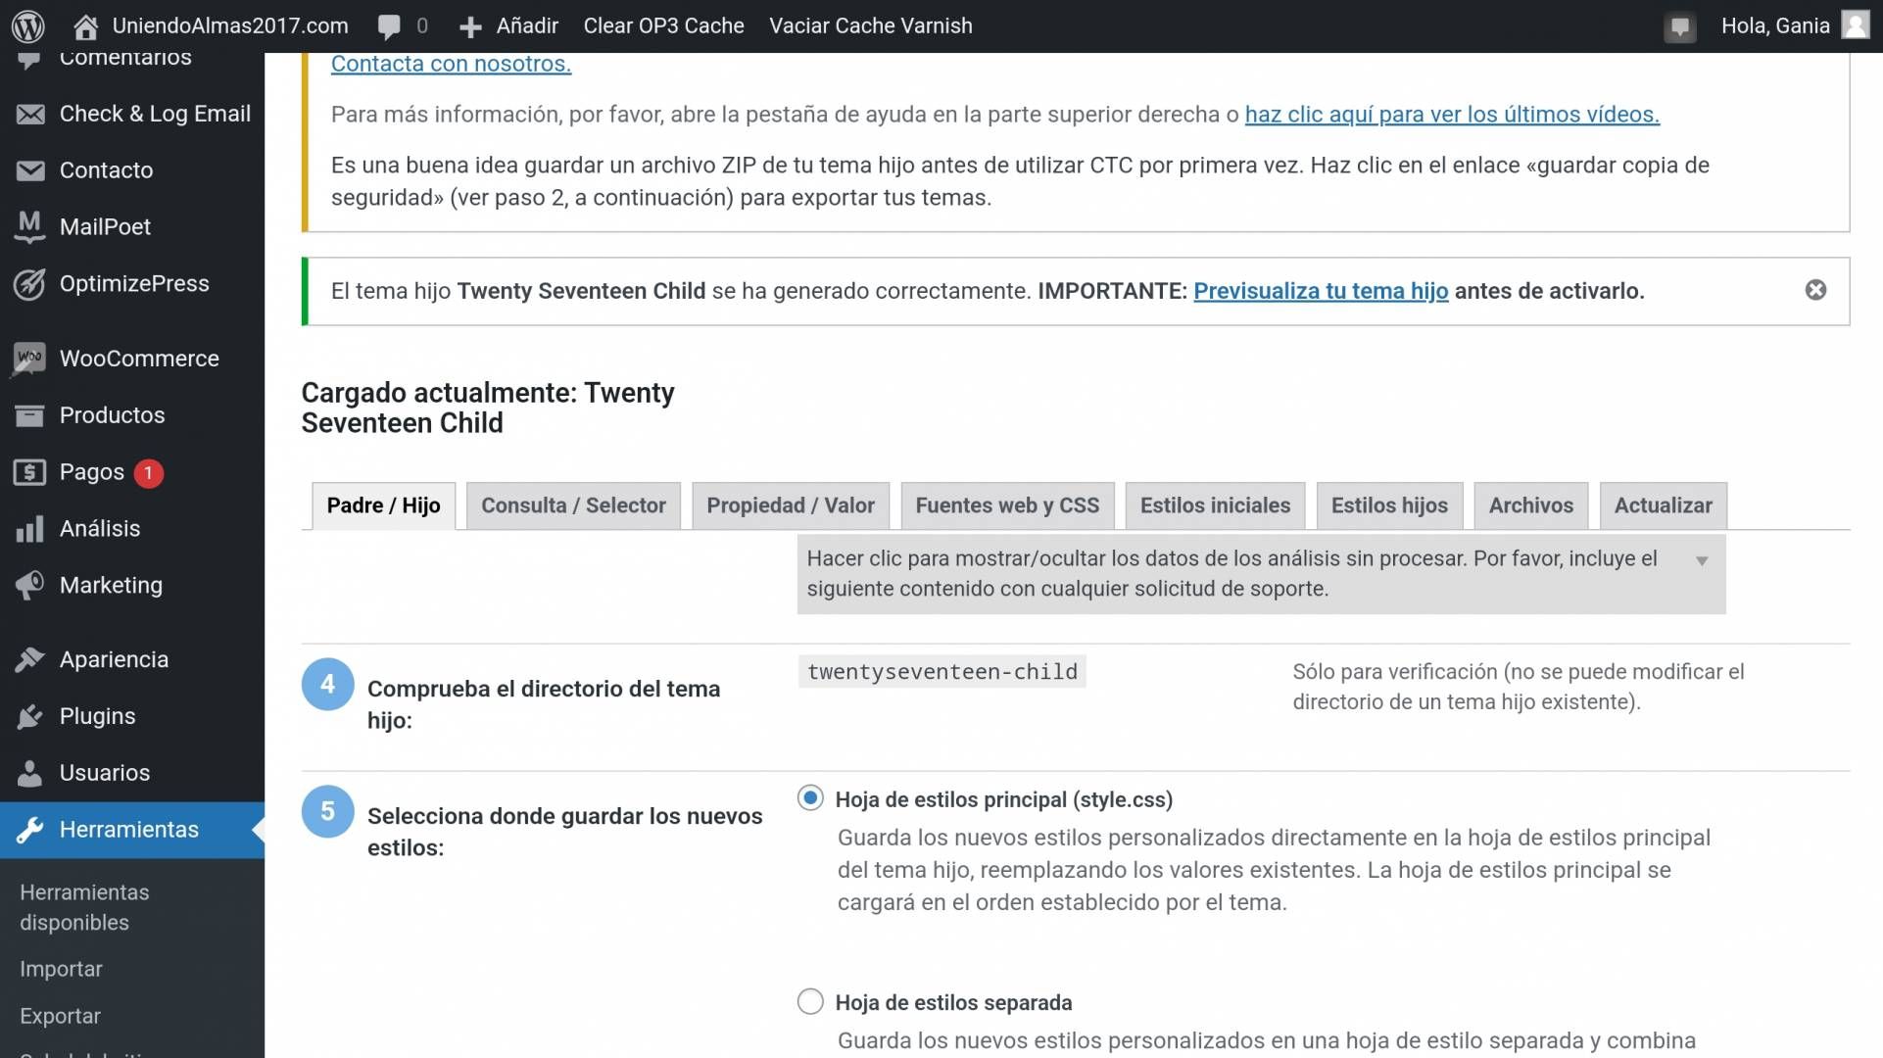Screen dimensions: 1883x1058
Task: Go to Productos in sidebar
Action: click(x=132, y=415)
